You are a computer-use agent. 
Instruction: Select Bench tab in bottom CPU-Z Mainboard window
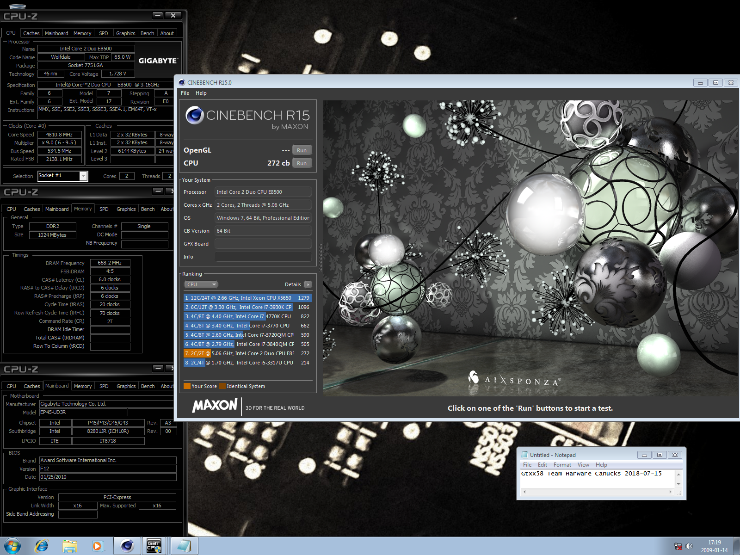(x=148, y=386)
